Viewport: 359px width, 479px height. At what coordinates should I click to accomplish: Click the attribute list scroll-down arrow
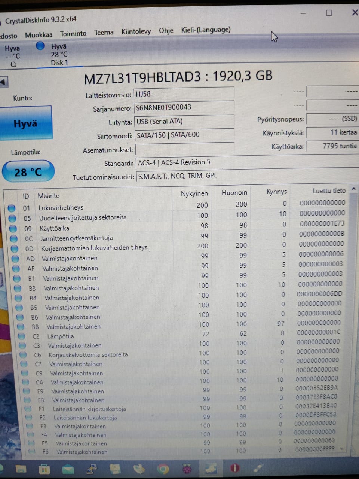[x=341, y=448]
